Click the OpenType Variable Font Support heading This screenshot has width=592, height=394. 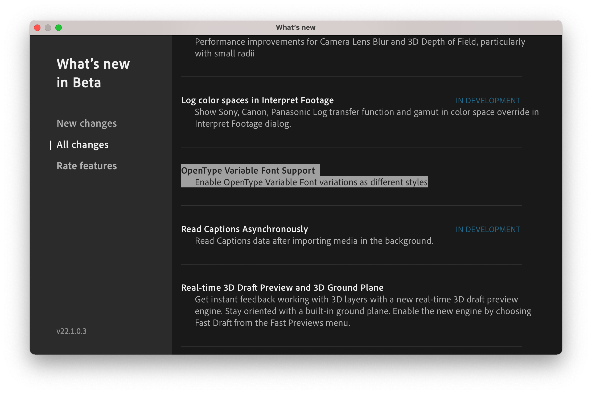pyautogui.click(x=248, y=170)
